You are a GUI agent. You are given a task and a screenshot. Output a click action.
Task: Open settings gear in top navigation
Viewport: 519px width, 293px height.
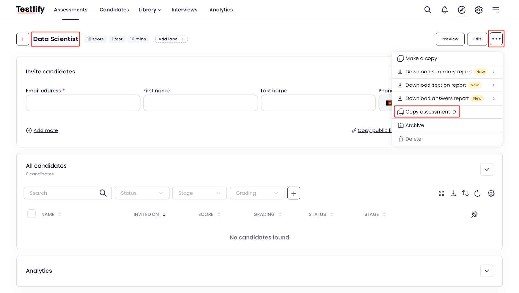tap(479, 10)
